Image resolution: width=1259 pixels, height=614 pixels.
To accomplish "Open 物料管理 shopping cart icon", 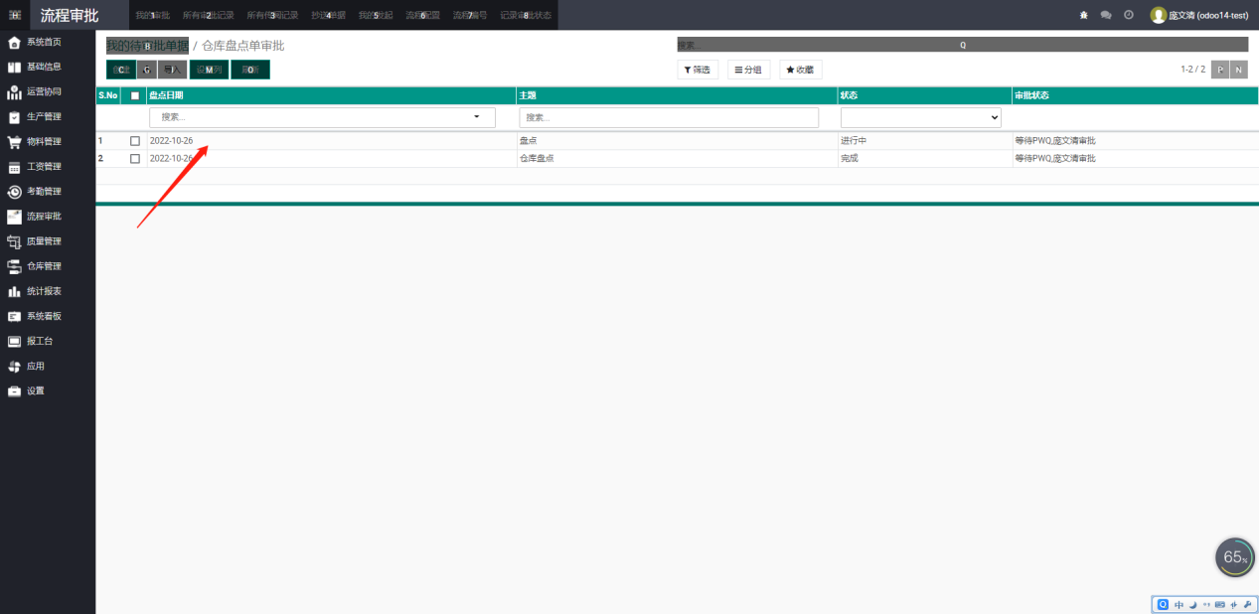I will [14, 142].
